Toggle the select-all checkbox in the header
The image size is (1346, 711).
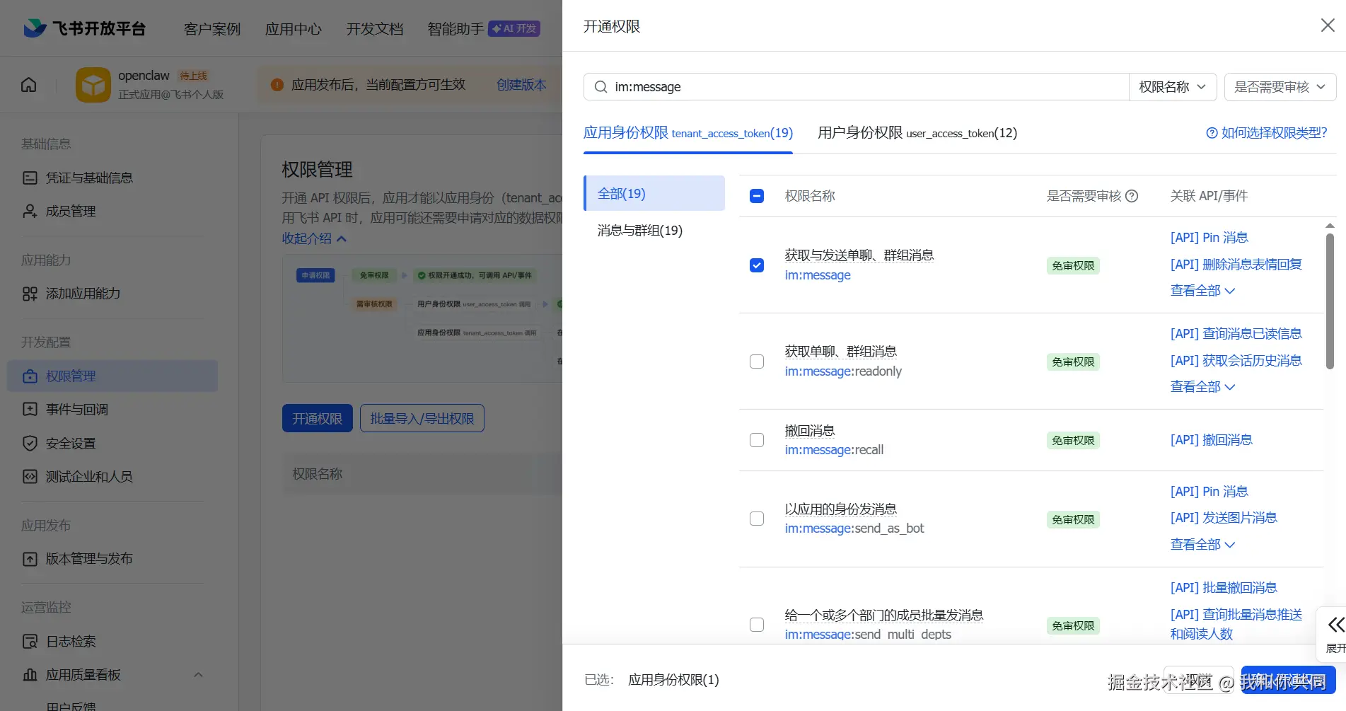point(756,195)
